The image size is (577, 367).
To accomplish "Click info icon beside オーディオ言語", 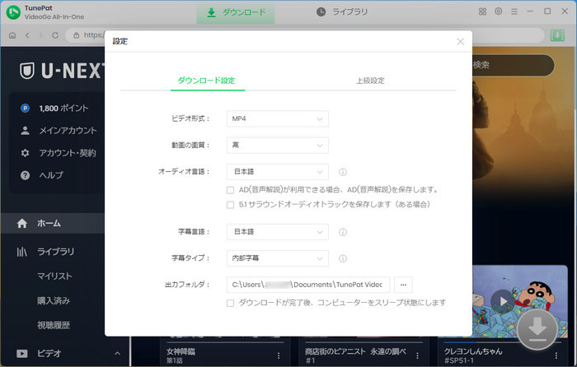I will click(343, 172).
